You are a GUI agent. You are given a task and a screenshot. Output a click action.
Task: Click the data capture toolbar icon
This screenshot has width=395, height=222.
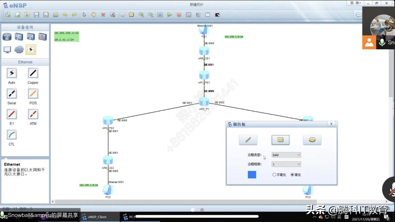188,15
